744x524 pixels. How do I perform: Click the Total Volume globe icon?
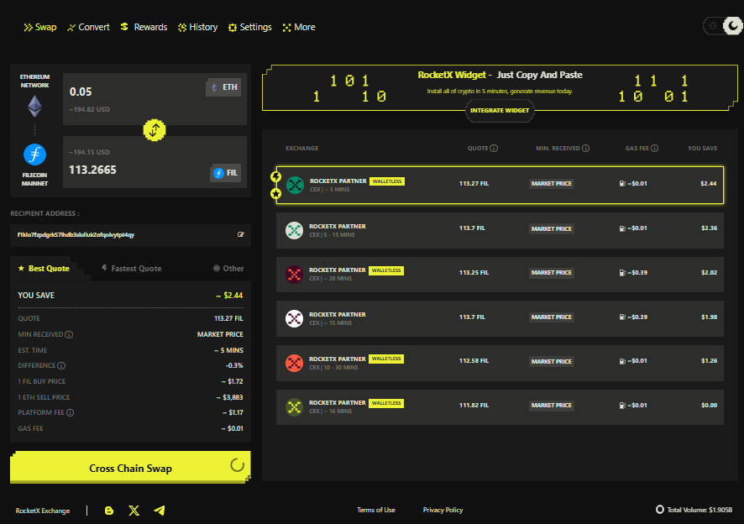click(660, 510)
